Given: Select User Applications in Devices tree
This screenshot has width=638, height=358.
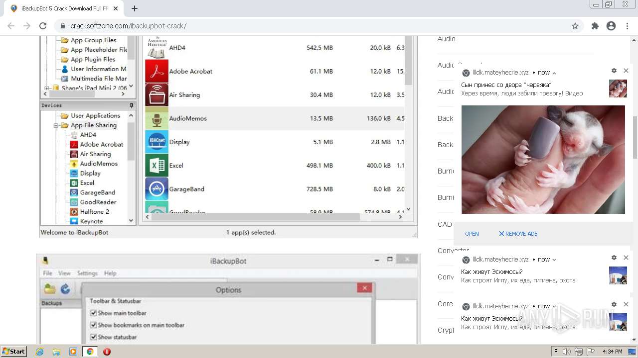Looking at the screenshot, I should click(95, 116).
